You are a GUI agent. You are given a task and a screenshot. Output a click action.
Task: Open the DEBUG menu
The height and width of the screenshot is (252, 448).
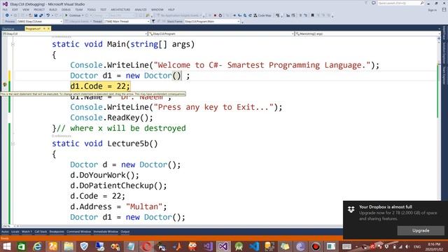(x=66, y=10)
